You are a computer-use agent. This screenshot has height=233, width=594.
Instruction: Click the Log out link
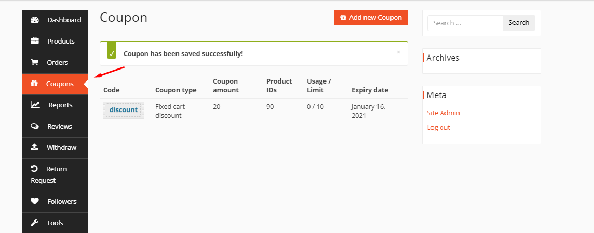[439, 127]
